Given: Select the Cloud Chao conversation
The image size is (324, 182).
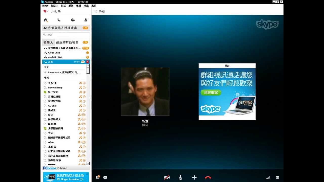Looking at the screenshot, I should coord(66,53).
